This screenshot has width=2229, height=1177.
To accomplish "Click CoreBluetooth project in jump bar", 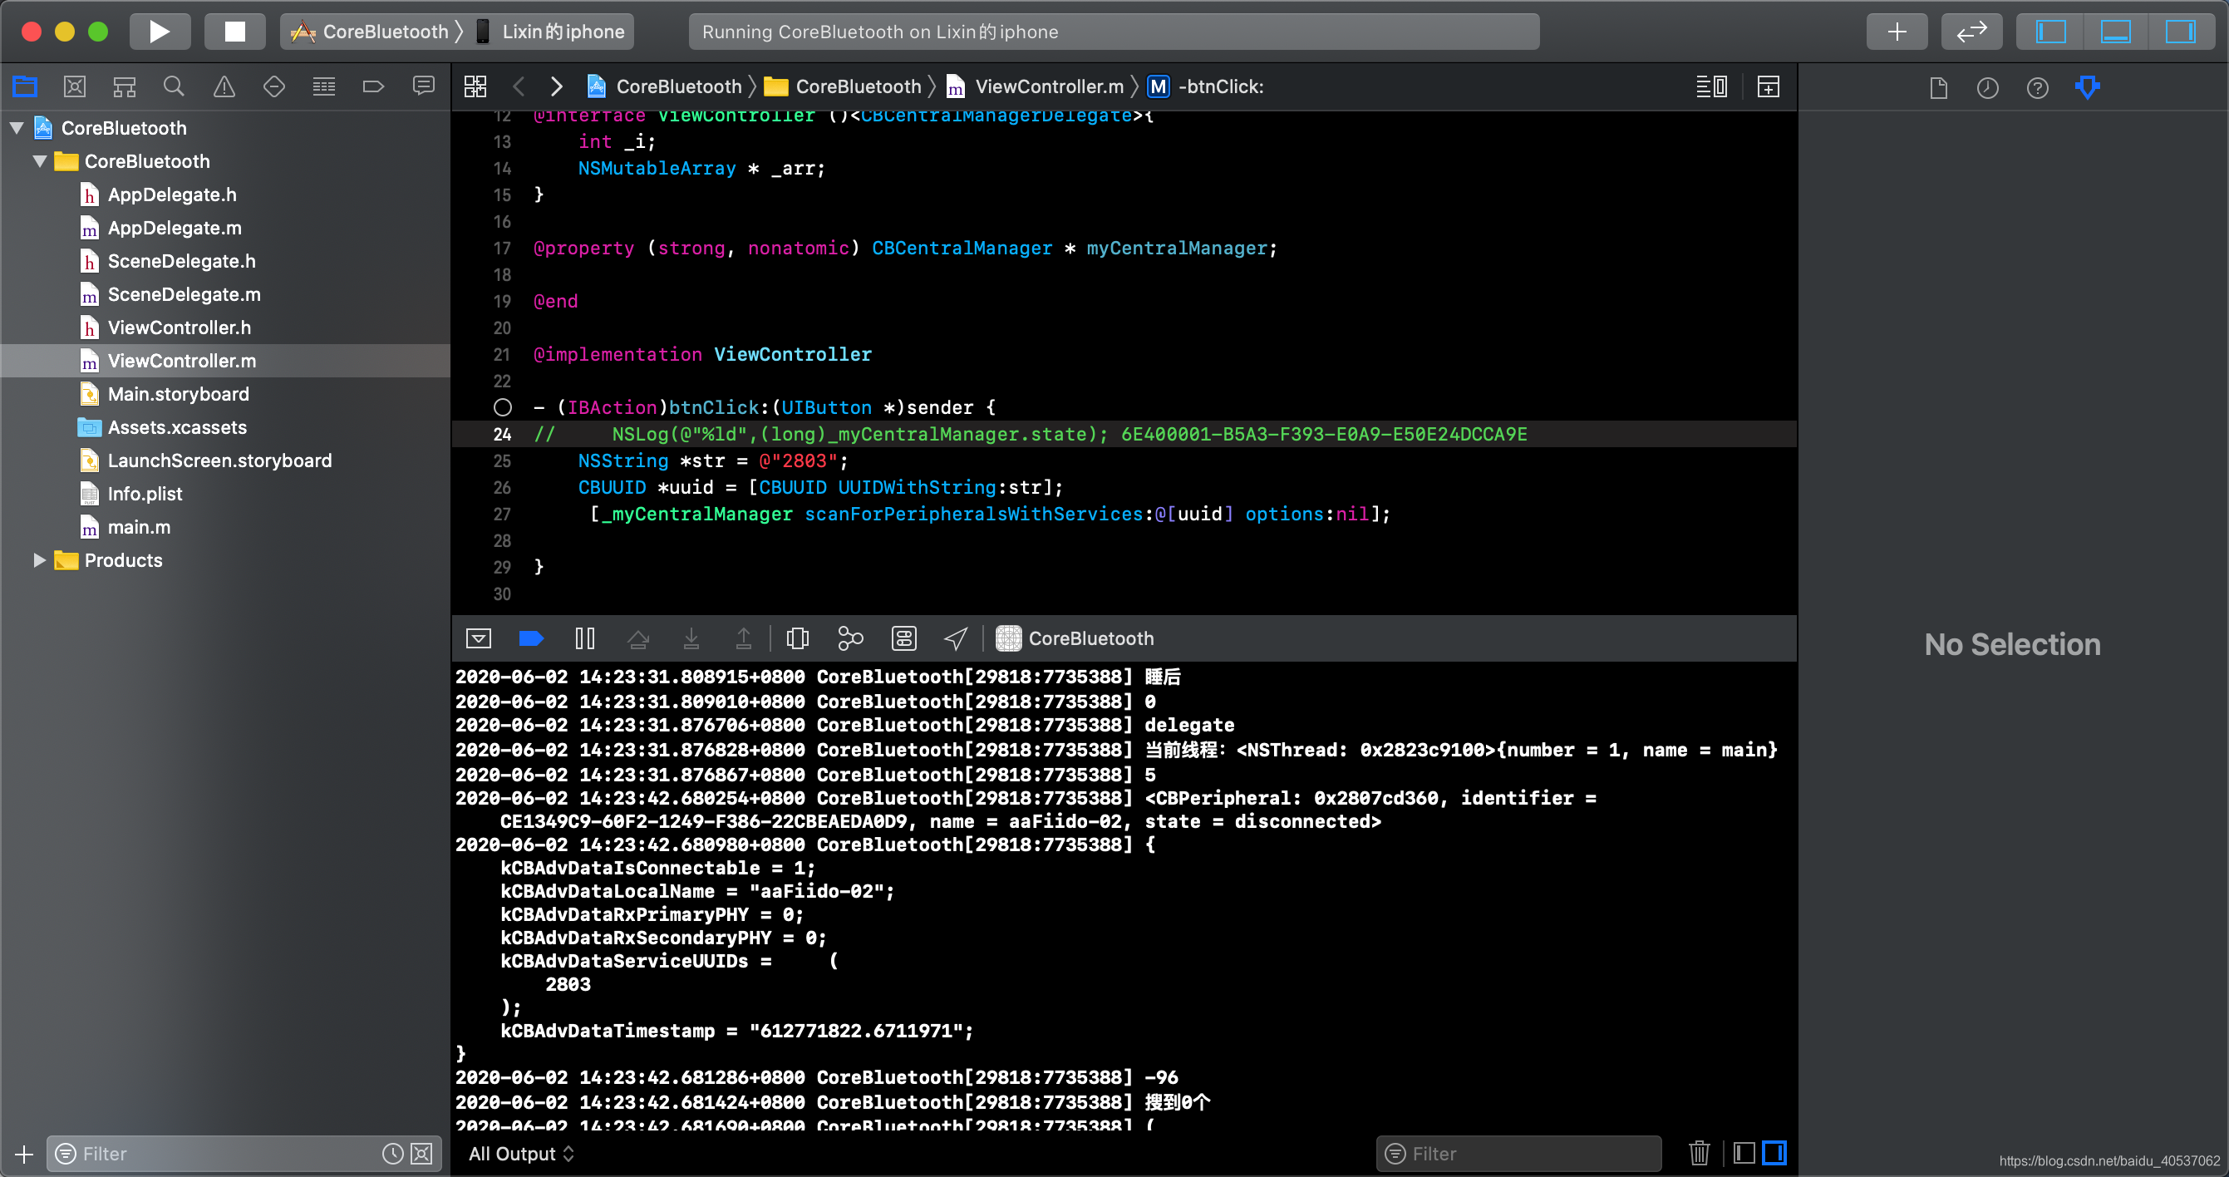I will click(x=665, y=86).
